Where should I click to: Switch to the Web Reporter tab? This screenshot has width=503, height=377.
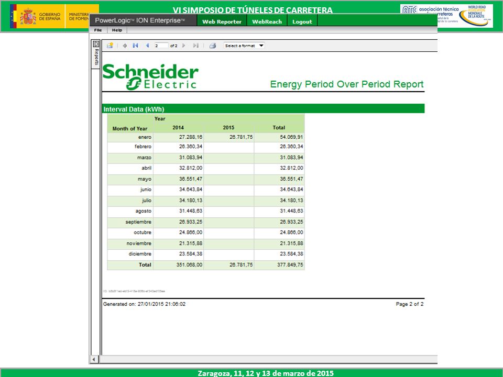[x=222, y=21]
